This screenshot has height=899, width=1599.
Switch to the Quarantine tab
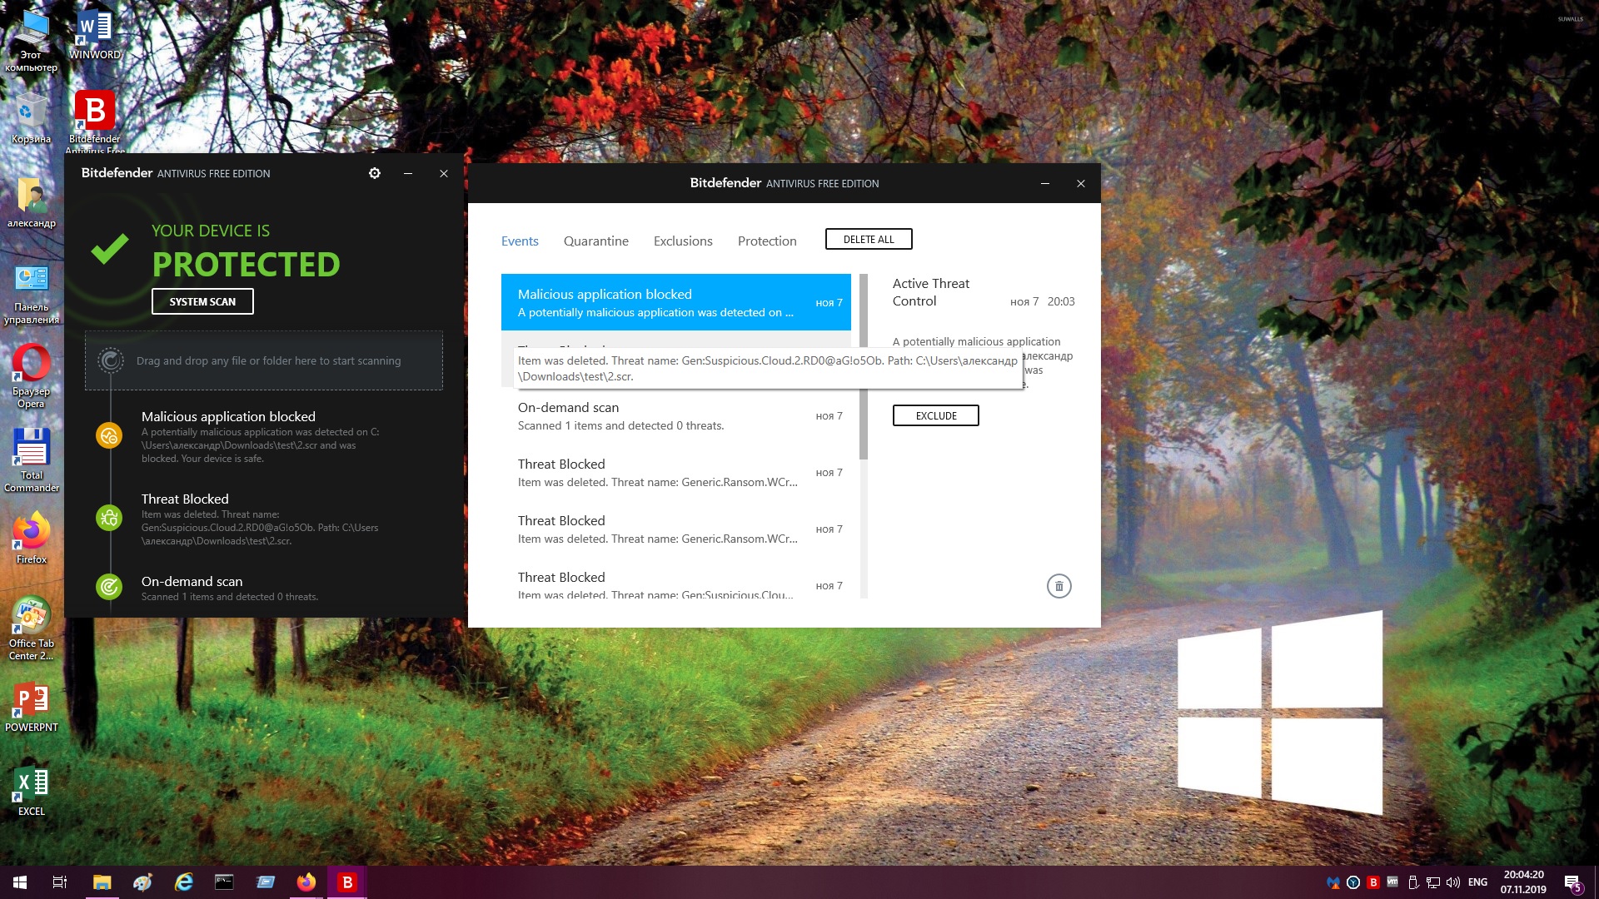[595, 241]
